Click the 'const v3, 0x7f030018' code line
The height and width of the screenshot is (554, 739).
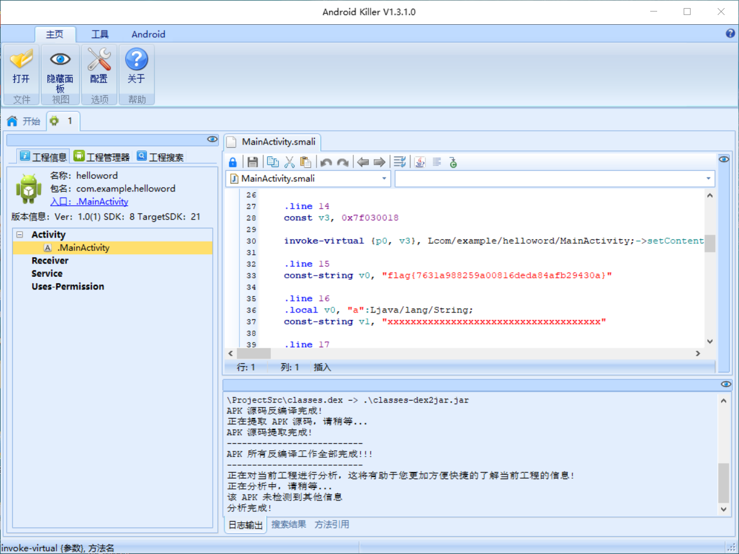pyautogui.click(x=341, y=218)
